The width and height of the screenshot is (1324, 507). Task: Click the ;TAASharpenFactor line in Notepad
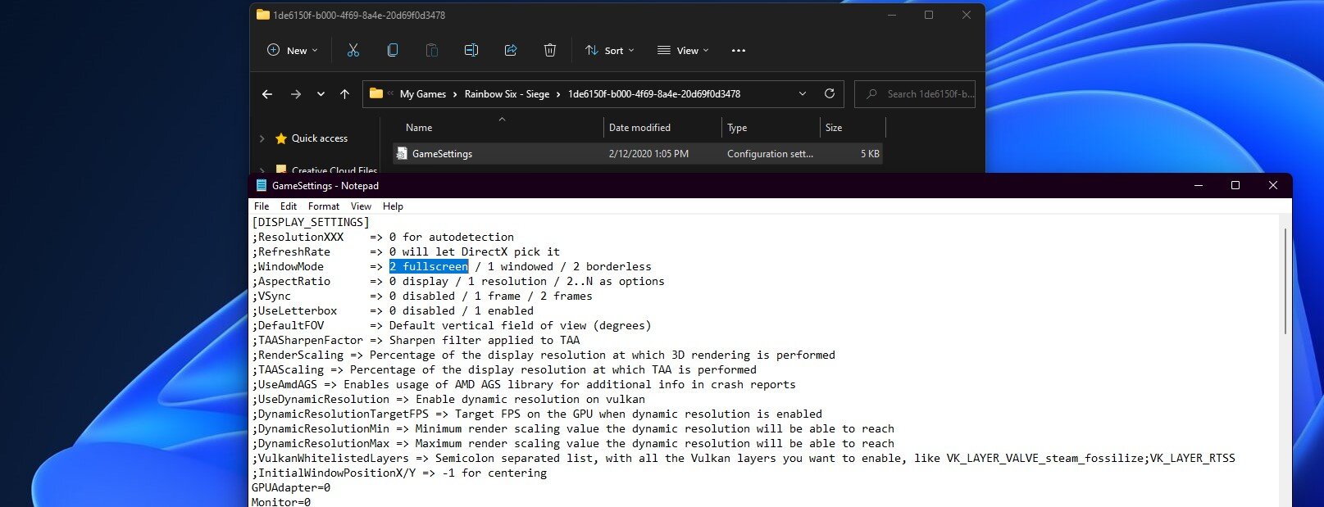(x=416, y=340)
